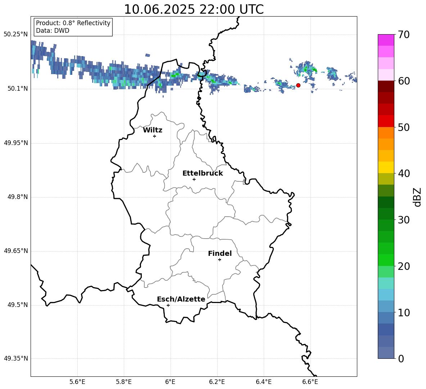Screen dimensions: 426x389
Task: Click the 49.95°N latitude label
Action: pos(16,143)
